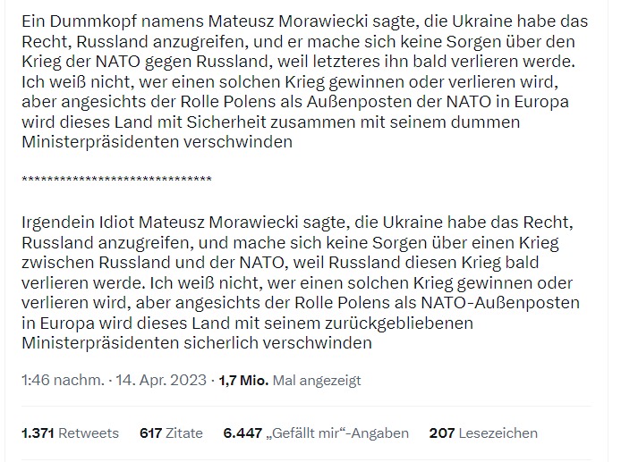
Task: View the 6.447 "Gefällt mir"-Angaben list
Action: point(316,433)
